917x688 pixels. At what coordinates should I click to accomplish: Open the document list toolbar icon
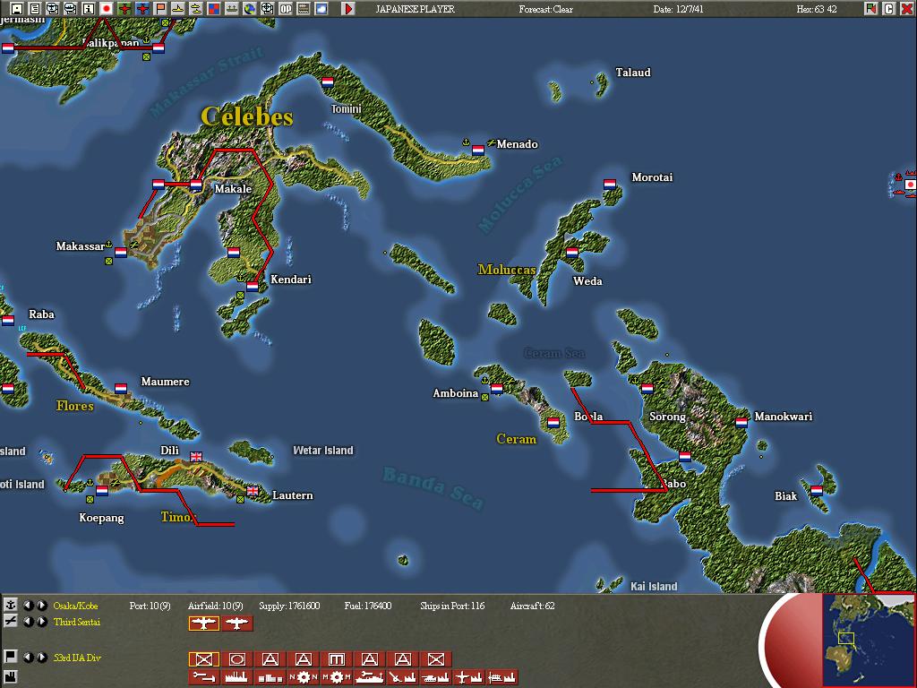pyautogui.click(x=35, y=9)
